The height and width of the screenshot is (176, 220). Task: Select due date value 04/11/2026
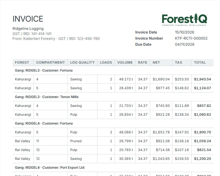(x=185, y=44)
